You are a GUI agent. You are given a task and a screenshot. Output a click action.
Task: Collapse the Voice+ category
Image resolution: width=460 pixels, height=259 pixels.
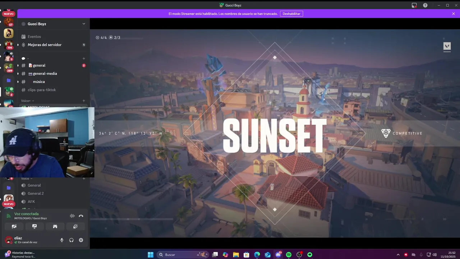point(27,101)
